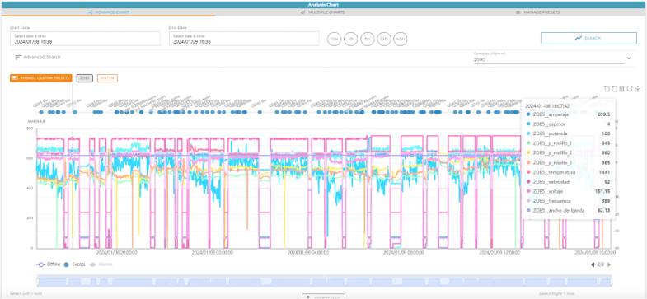Open the Advanced Search filter icon
Image resolution: width=647 pixels, height=299 pixels.
pyautogui.click(x=18, y=58)
